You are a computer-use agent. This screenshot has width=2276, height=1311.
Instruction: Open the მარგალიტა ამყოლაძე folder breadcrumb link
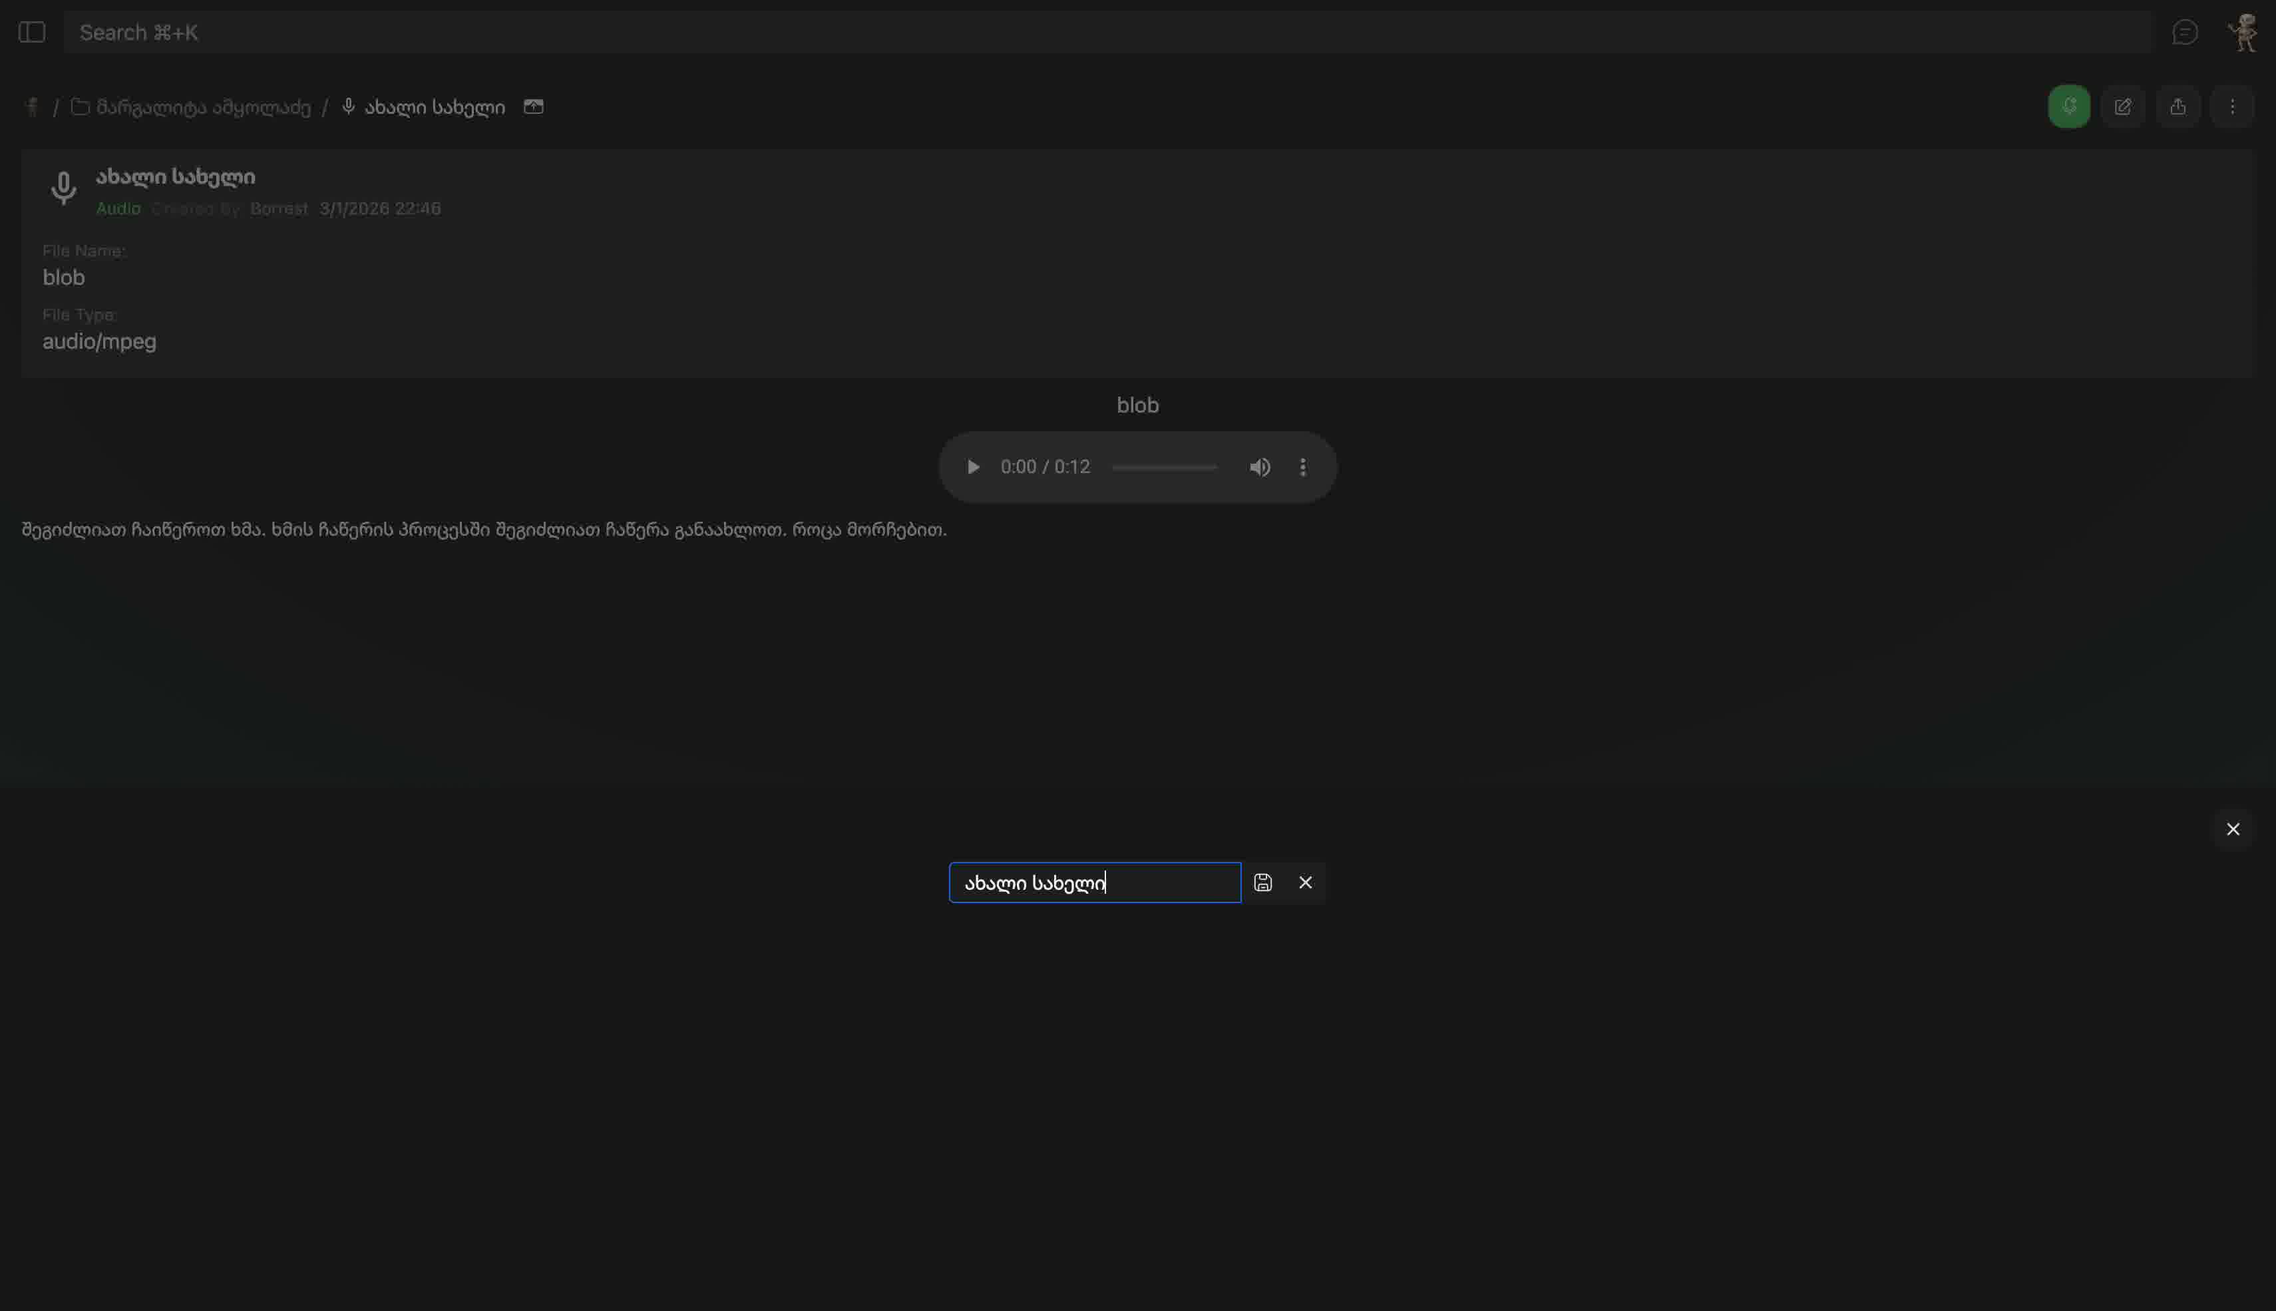coord(204,107)
